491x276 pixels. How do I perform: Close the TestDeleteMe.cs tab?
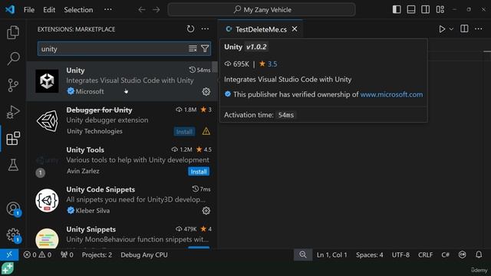[x=295, y=29]
